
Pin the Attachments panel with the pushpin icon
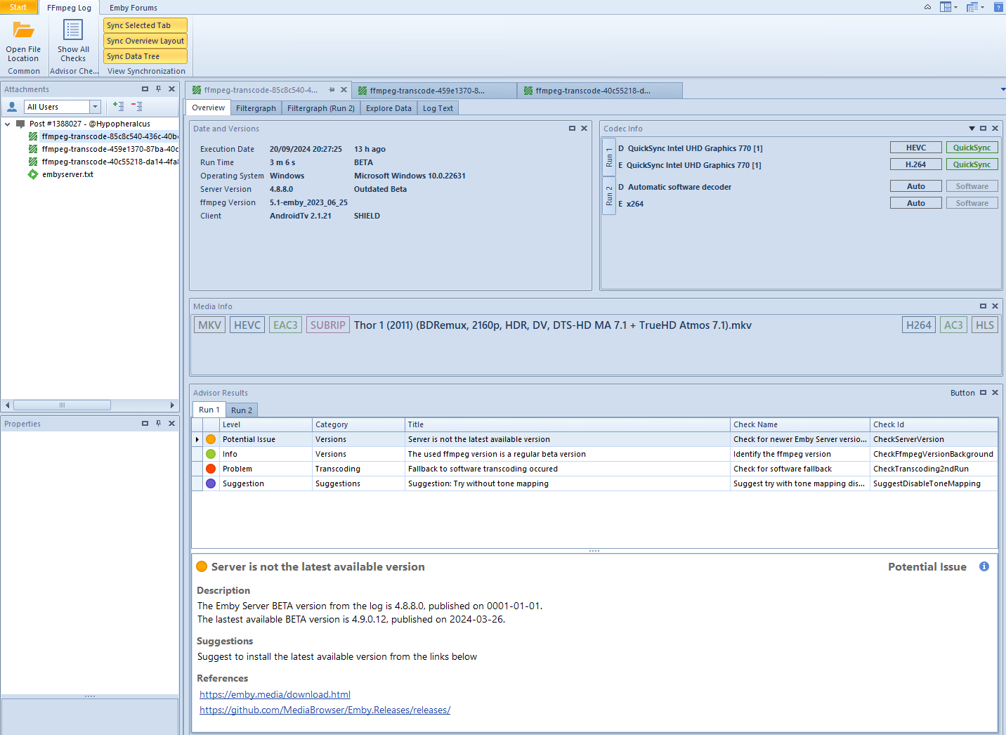(x=158, y=89)
